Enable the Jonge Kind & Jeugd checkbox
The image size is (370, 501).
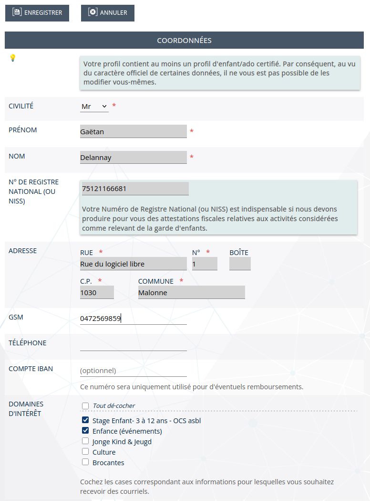pyautogui.click(x=85, y=441)
